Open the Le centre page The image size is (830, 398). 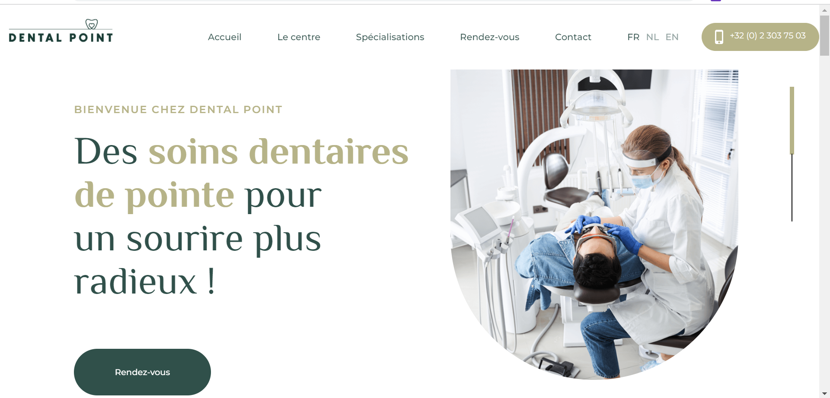pyautogui.click(x=299, y=37)
